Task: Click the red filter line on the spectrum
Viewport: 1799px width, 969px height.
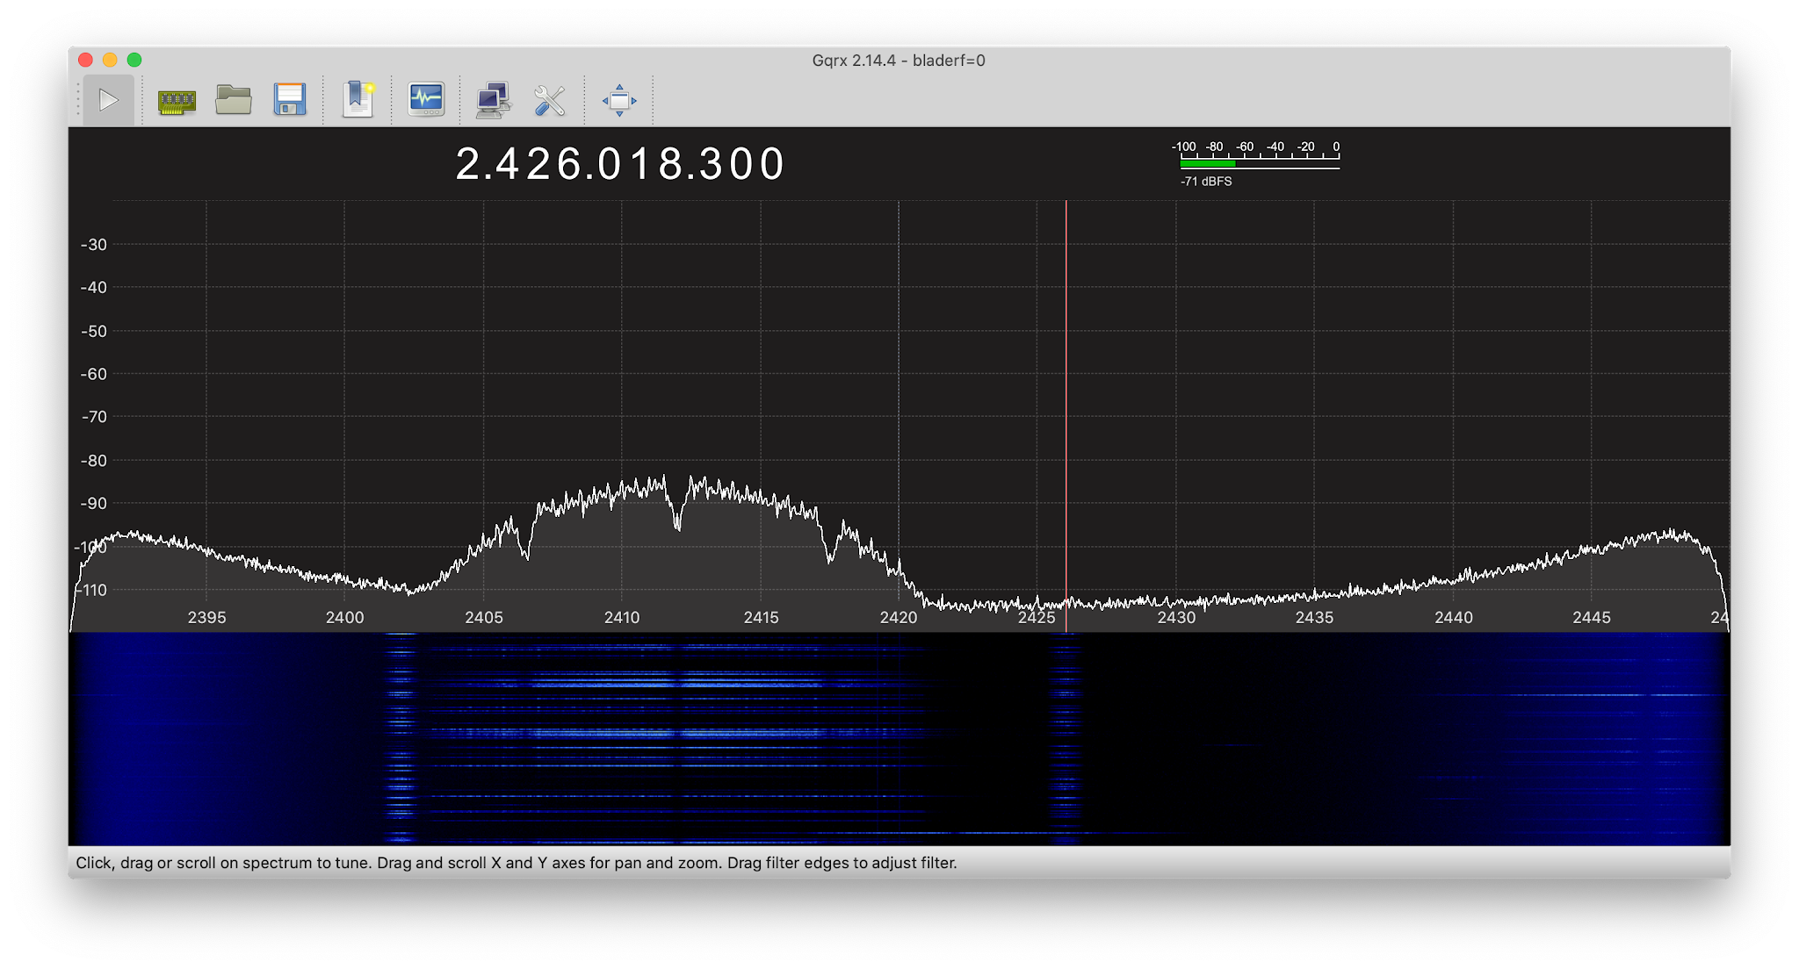Action: 1066,395
